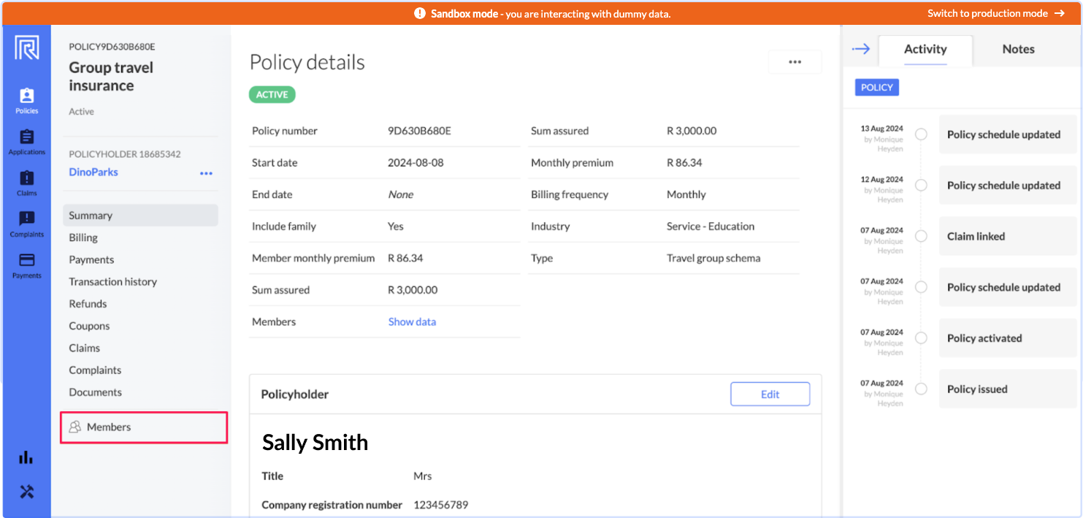Edit the policyholder Sally Smith

(x=770, y=394)
